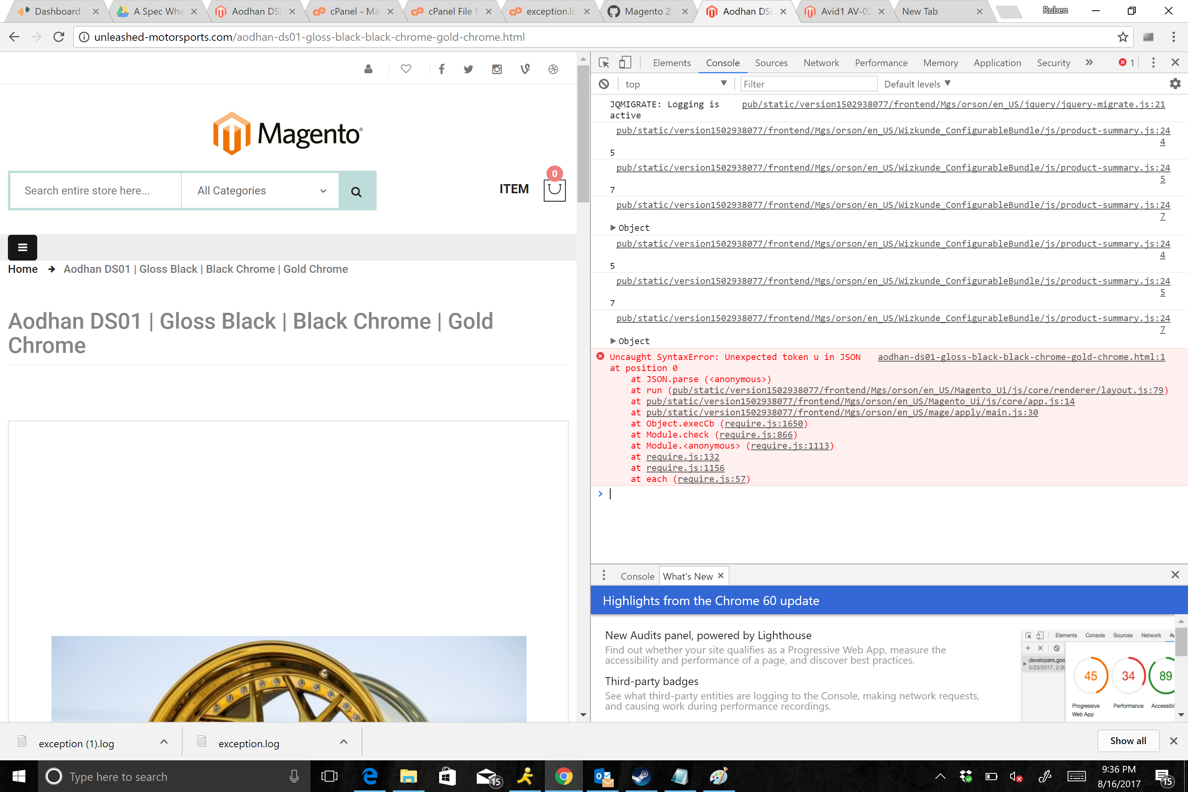Visit the Vine social icon
The height and width of the screenshot is (792, 1188).
(525, 69)
